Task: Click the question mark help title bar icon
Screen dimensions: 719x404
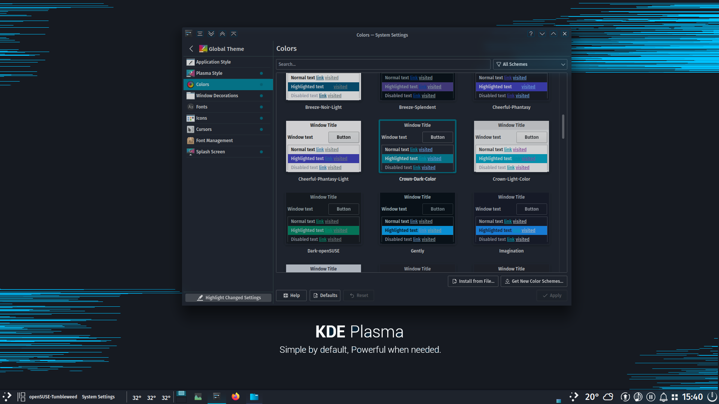Action: point(531,34)
